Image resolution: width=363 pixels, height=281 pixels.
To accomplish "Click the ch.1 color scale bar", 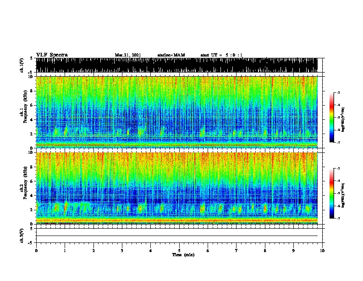I will pos(332,118).
